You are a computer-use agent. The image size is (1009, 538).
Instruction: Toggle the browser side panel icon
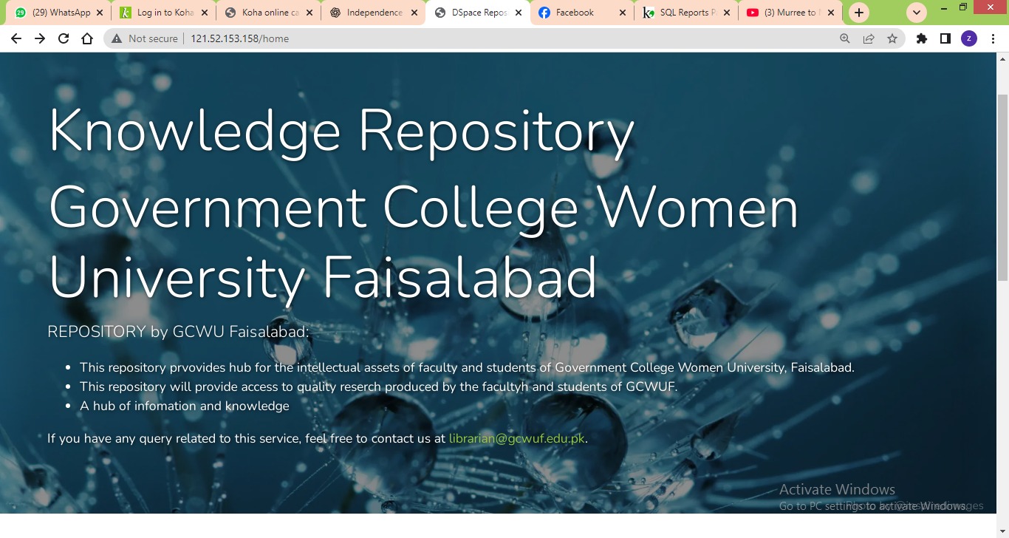pyautogui.click(x=945, y=38)
